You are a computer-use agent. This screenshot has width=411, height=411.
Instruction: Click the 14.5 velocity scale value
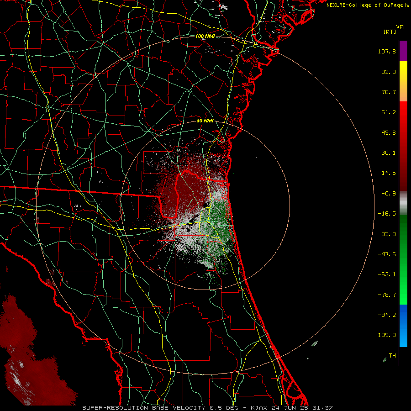point(389,173)
